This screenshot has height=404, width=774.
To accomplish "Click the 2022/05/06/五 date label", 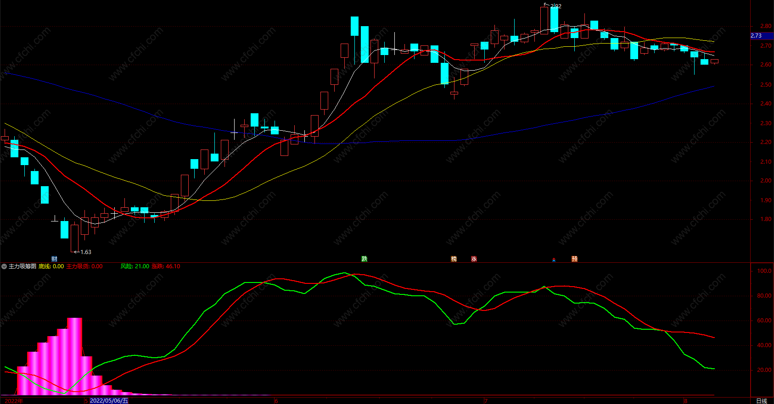I will point(109,401).
